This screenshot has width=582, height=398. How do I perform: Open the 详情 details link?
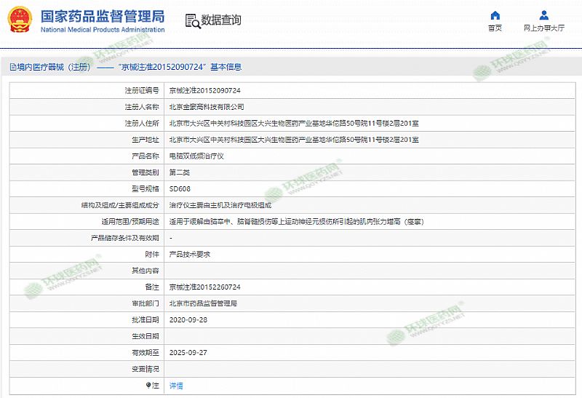pos(176,386)
